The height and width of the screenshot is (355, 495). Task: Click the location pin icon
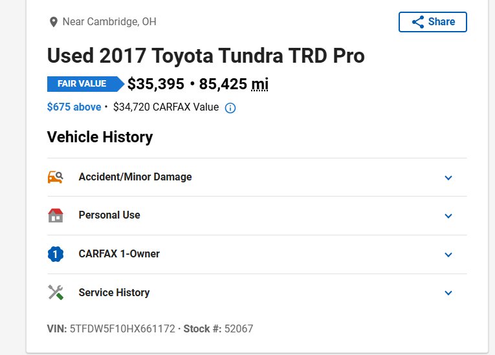click(x=54, y=22)
